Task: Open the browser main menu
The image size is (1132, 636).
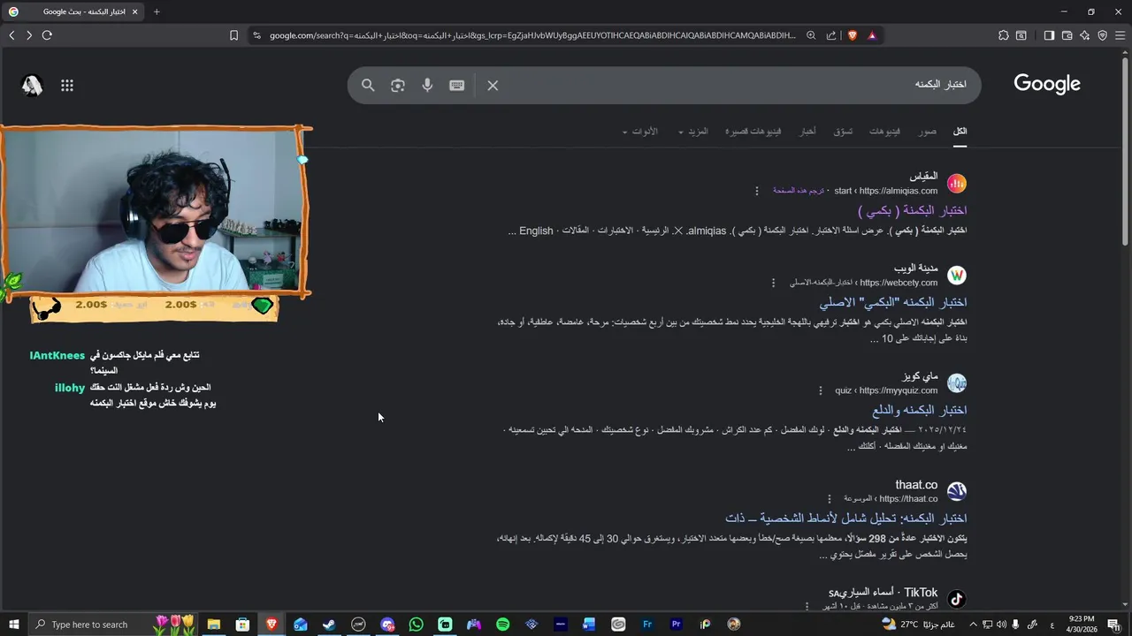Action: (1121, 35)
